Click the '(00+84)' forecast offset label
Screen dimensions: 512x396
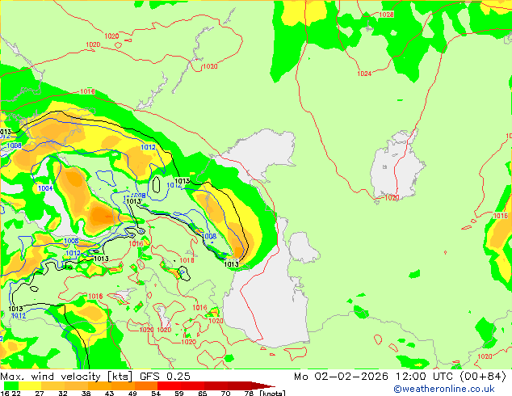click(483, 377)
